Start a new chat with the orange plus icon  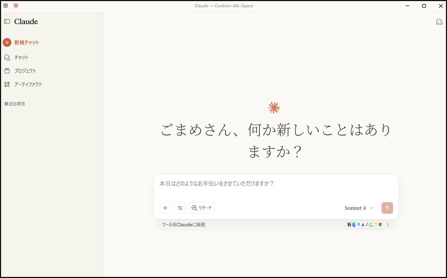pos(7,42)
